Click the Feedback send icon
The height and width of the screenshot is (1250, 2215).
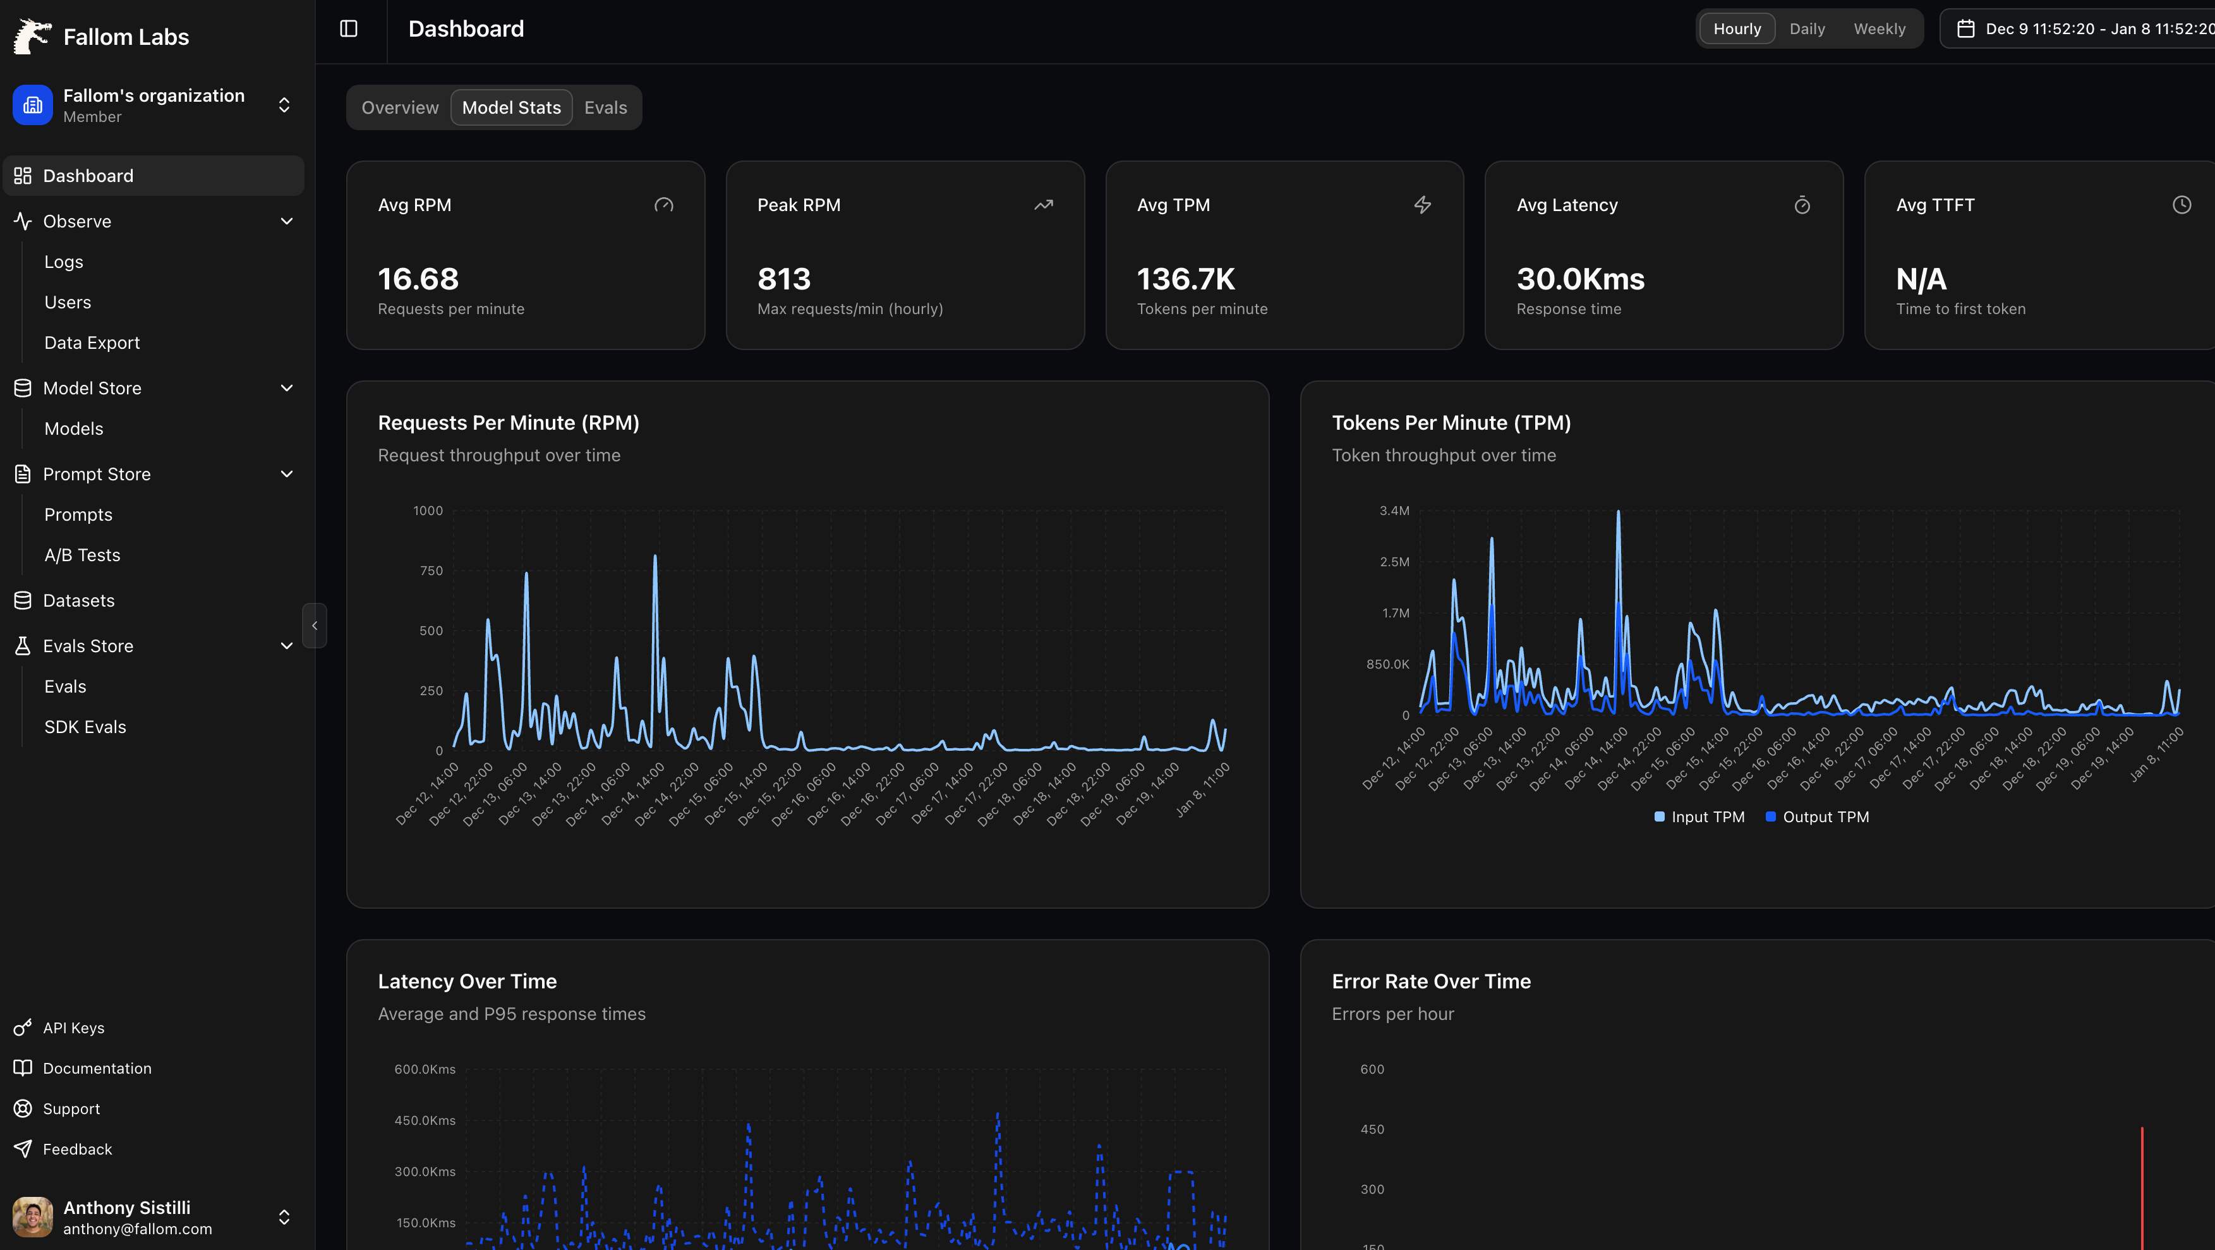coord(22,1148)
